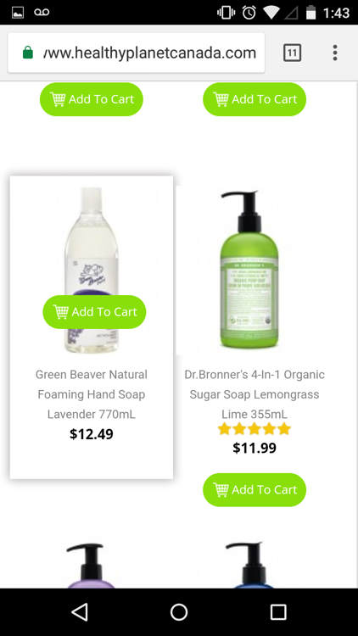Click the Green Beaver lavender bottle image

coord(92,270)
